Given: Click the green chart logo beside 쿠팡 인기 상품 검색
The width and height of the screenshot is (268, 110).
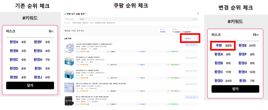Looking at the screenshot, I should [x=65, y=14].
